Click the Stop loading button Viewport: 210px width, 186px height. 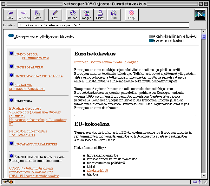tap(132, 15)
